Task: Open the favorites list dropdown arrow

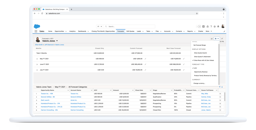Action: [x=199, y=26]
